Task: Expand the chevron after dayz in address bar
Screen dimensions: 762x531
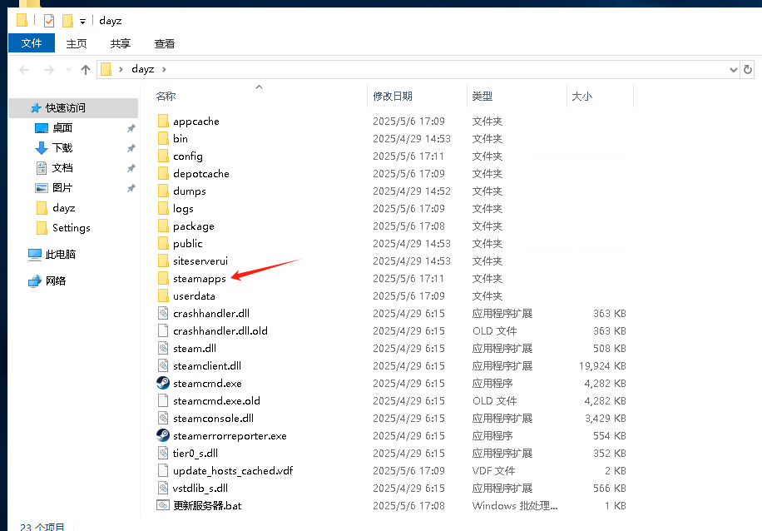Action: tap(164, 70)
